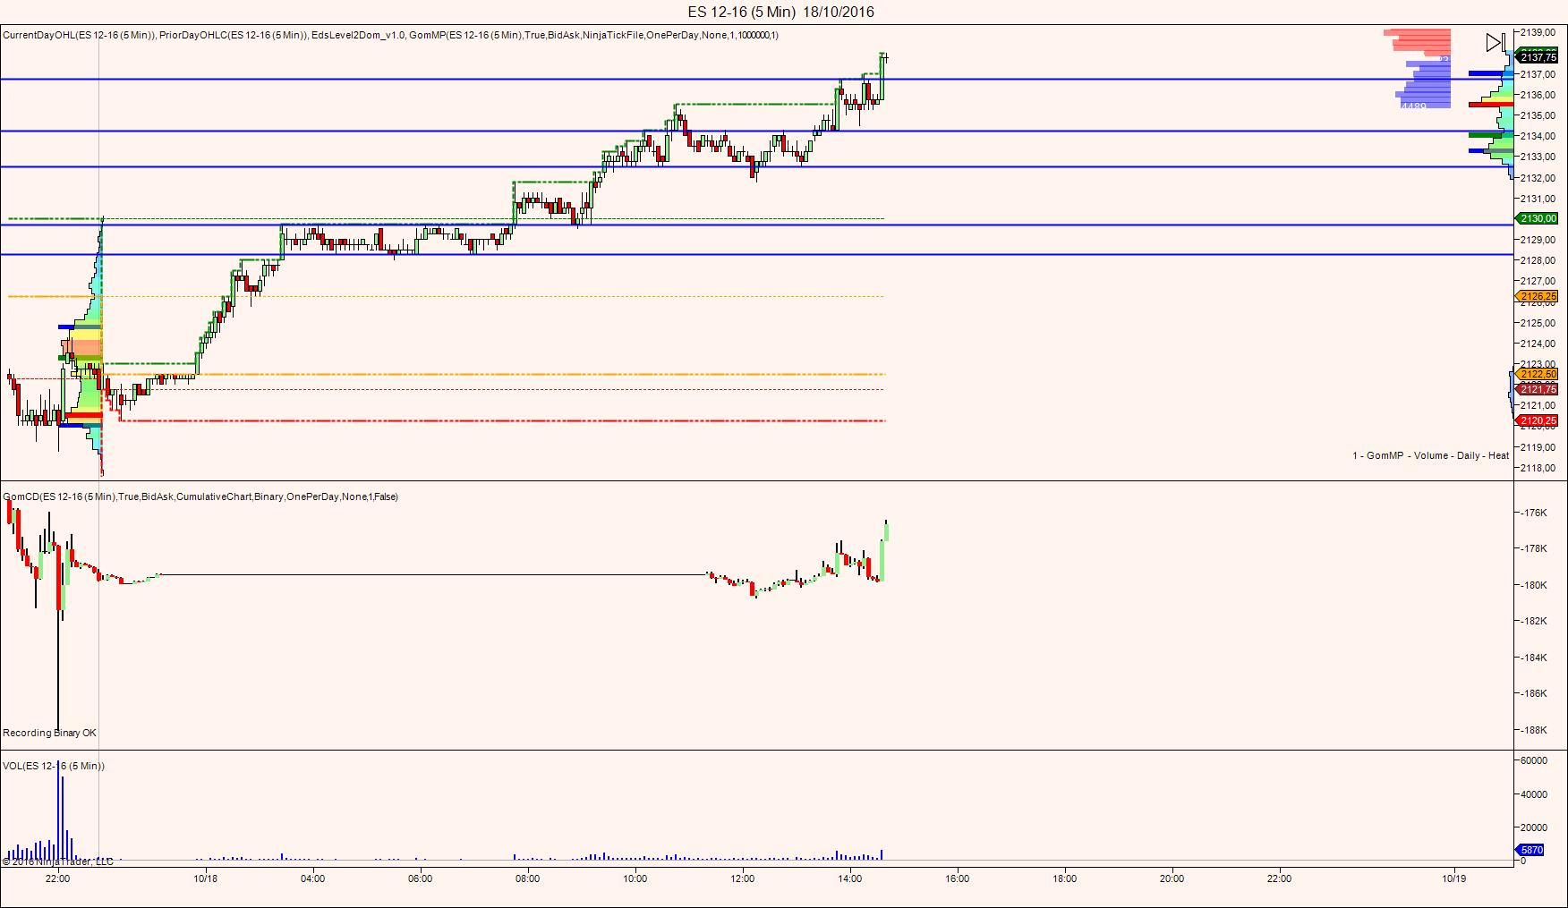Select the 2118,00 price axis label
Viewport: 1568px width, 908px height.
pyautogui.click(x=1538, y=468)
